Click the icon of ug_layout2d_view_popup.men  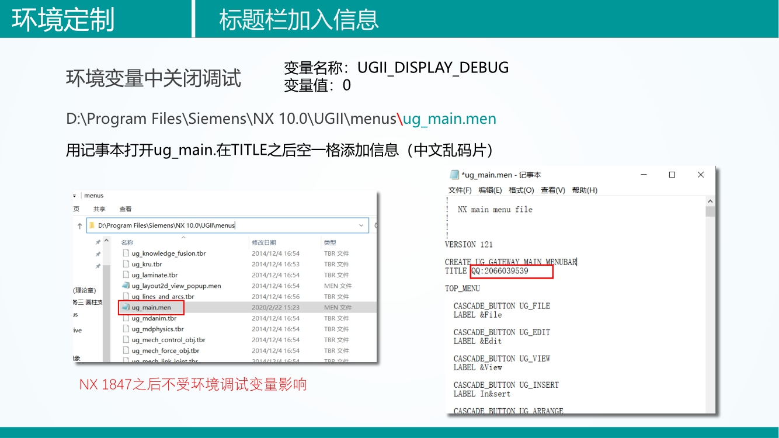pyautogui.click(x=126, y=286)
